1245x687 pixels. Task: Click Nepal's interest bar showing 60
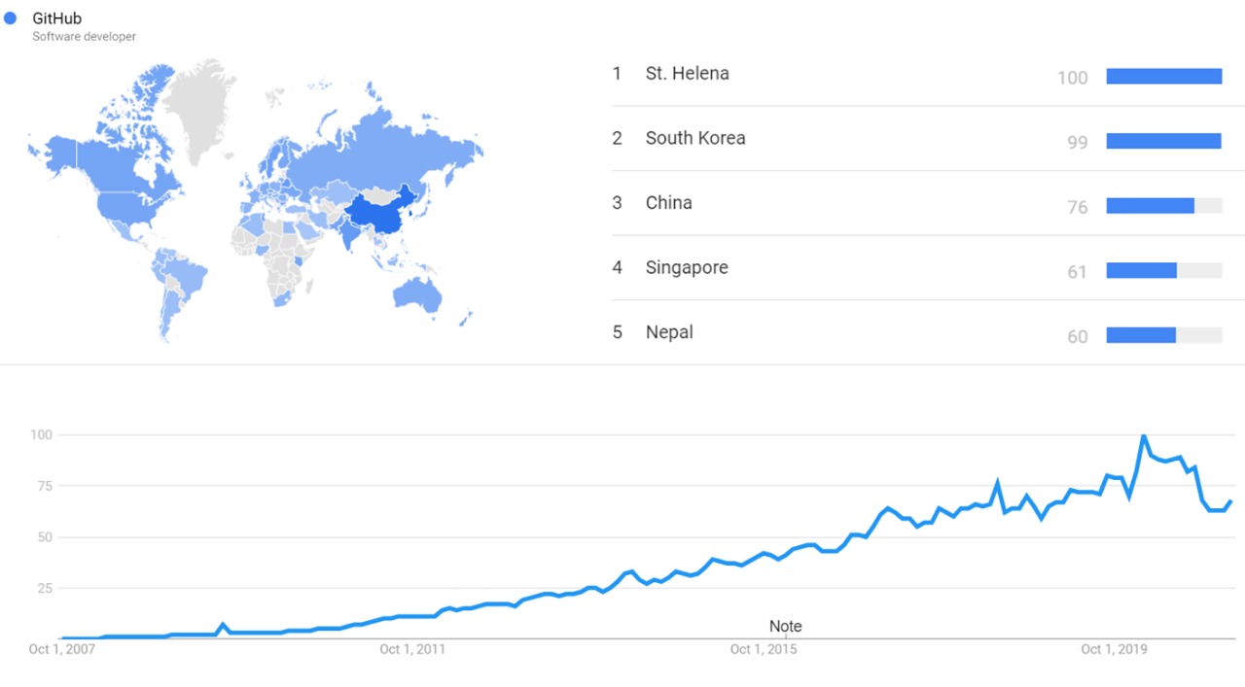coord(1141,335)
